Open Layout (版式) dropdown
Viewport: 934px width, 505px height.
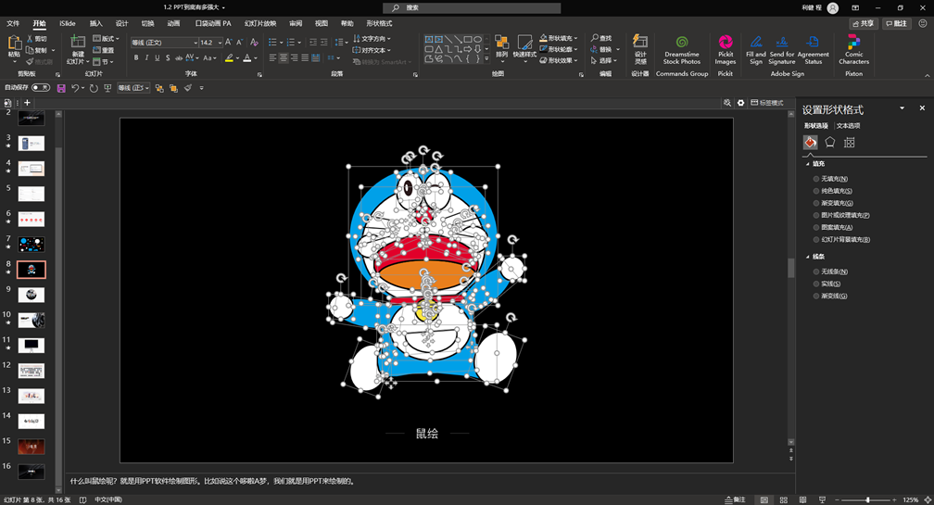click(x=106, y=39)
